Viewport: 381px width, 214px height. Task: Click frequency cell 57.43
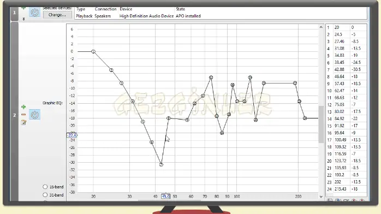[342, 84]
